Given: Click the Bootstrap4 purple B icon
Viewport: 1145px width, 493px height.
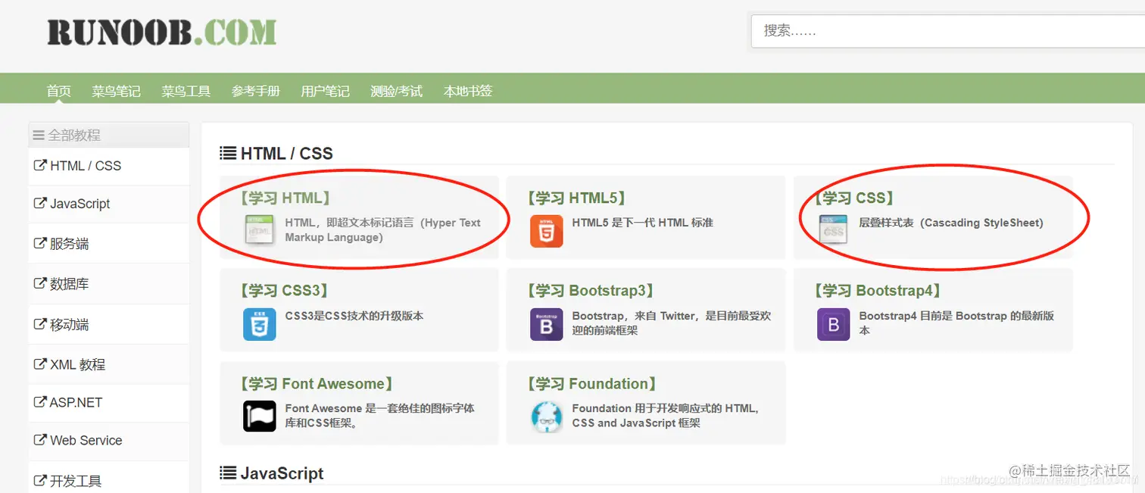Looking at the screenshot, I should pos(833,324).
